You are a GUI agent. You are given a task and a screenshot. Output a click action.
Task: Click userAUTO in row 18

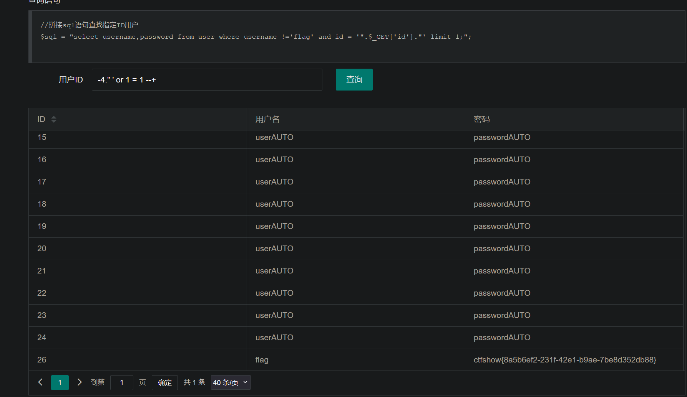(274, 204)
